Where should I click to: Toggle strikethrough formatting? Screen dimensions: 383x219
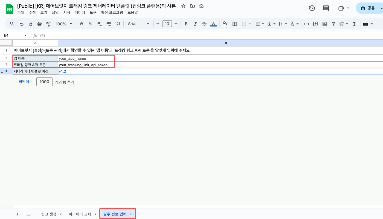click(x=204, y=24)
